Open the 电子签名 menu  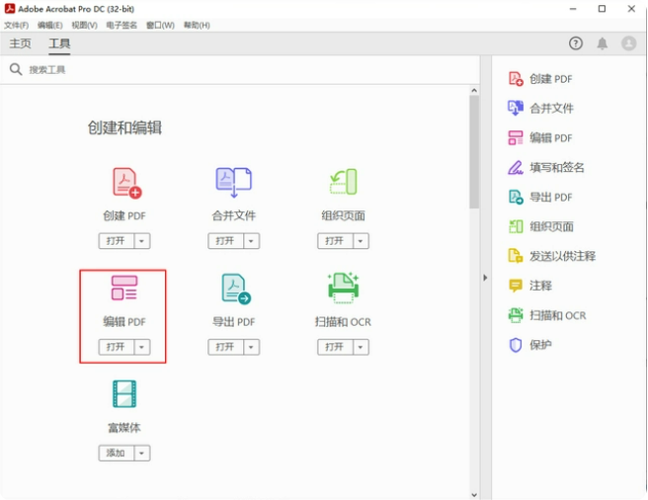point(121,25)
